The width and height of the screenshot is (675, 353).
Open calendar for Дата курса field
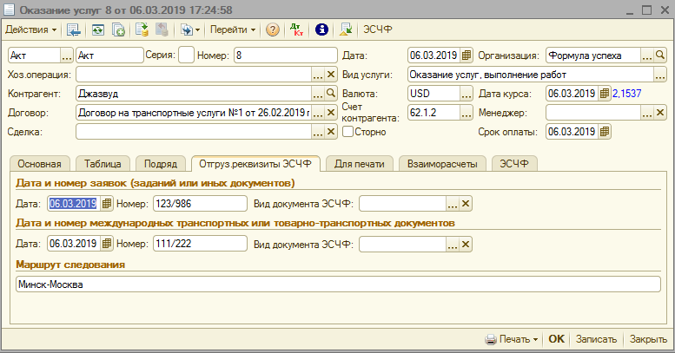[x=605, y=94]
